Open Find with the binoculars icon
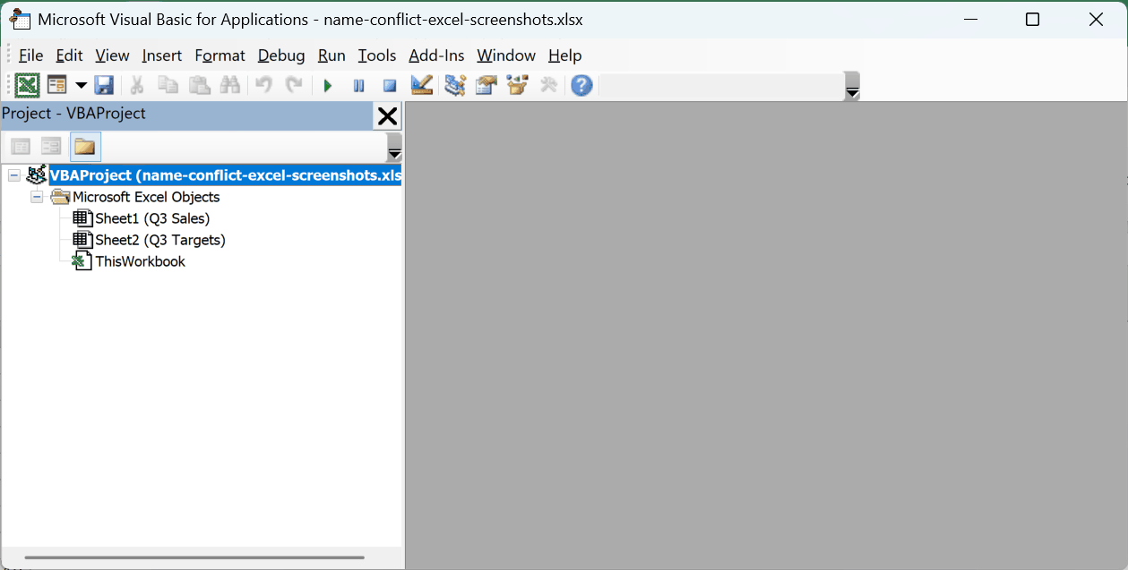 230,85
